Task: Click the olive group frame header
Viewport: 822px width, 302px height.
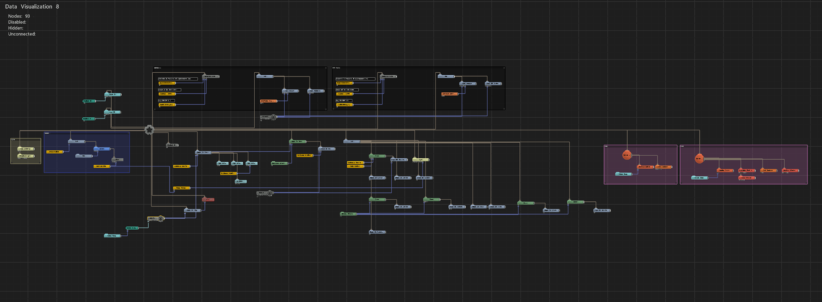Action: click(26, 139)
